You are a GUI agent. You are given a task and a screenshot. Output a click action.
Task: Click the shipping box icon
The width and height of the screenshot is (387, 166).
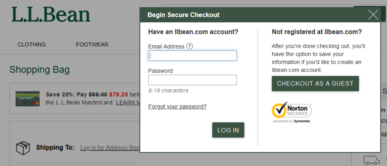23,148
